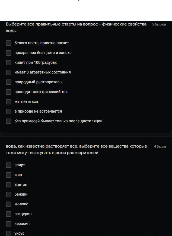
Task: Check the 'спирт' solvent option
Action: 9,165
